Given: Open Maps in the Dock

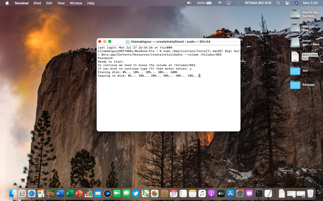Looking at the screenshot, I should click(145, 193).
